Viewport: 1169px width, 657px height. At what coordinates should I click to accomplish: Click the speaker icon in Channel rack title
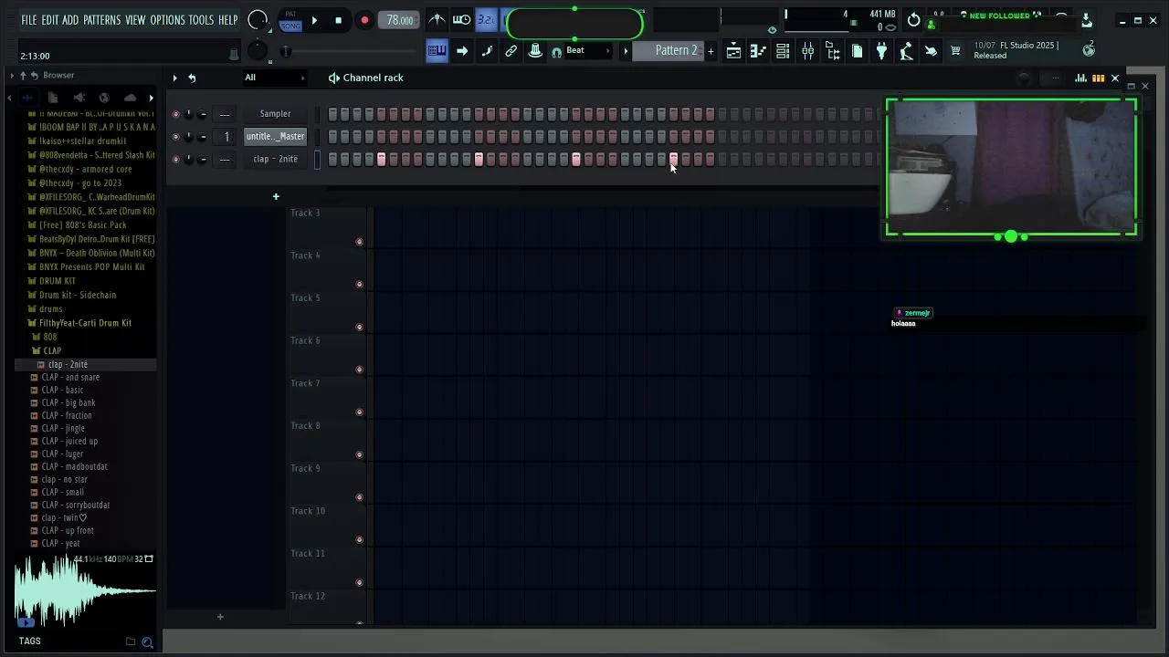(x=334, y=78)
